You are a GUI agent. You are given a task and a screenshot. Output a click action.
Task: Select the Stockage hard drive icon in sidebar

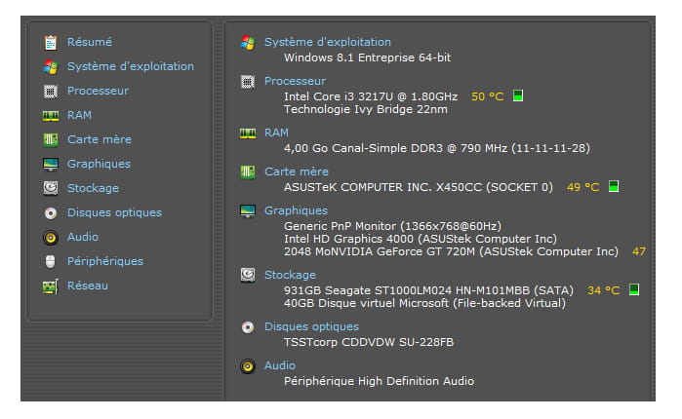(51, 189)
